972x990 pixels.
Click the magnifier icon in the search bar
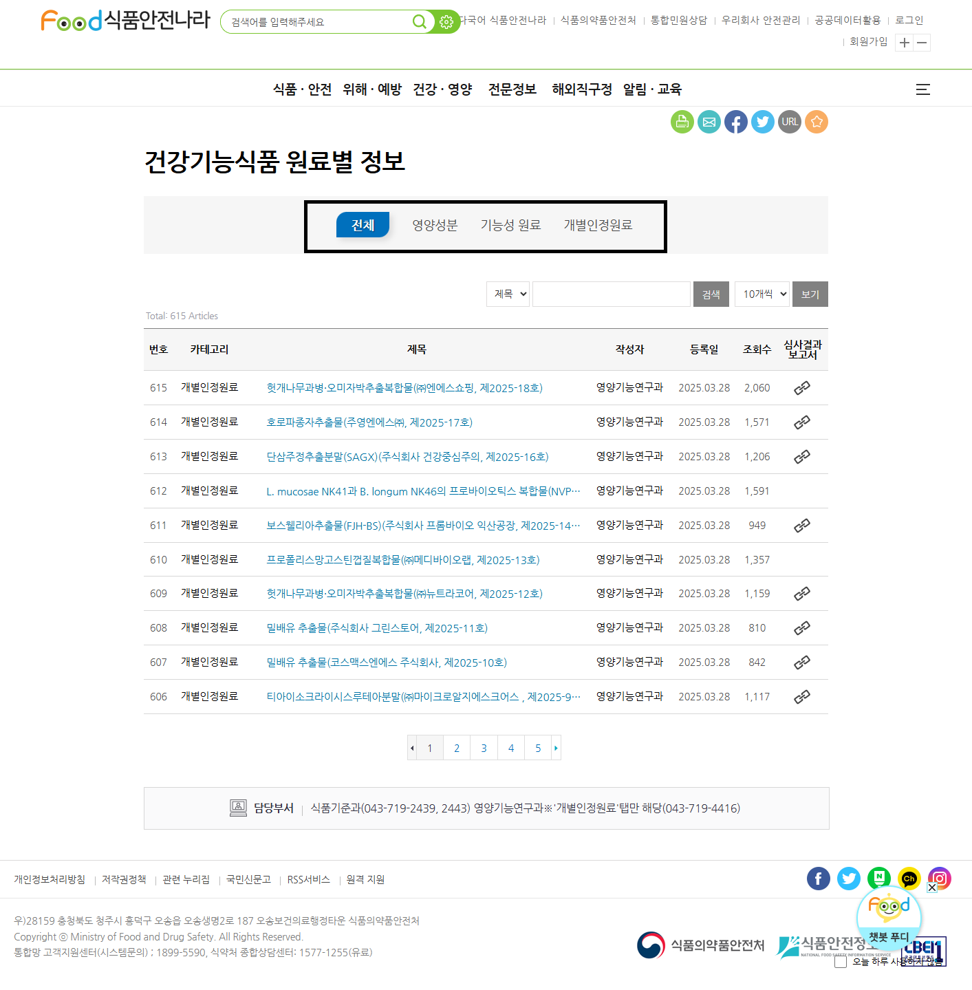(419, 22)
